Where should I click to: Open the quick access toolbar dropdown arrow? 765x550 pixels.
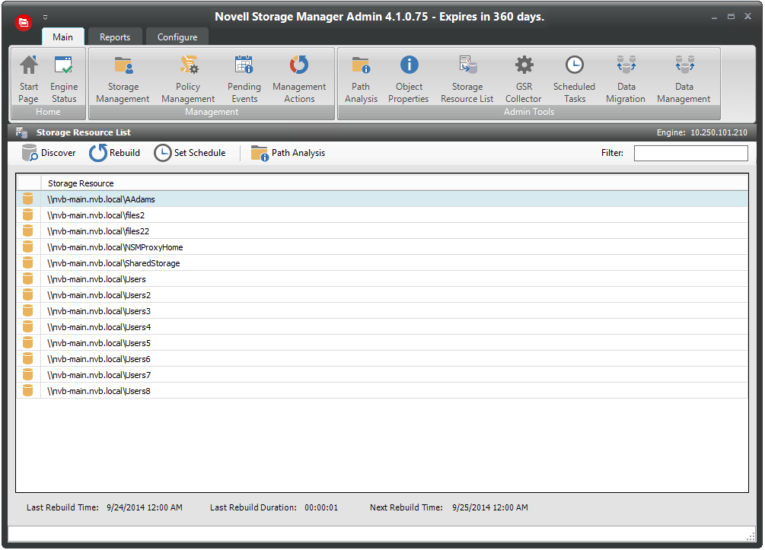[x=46, y=17]
